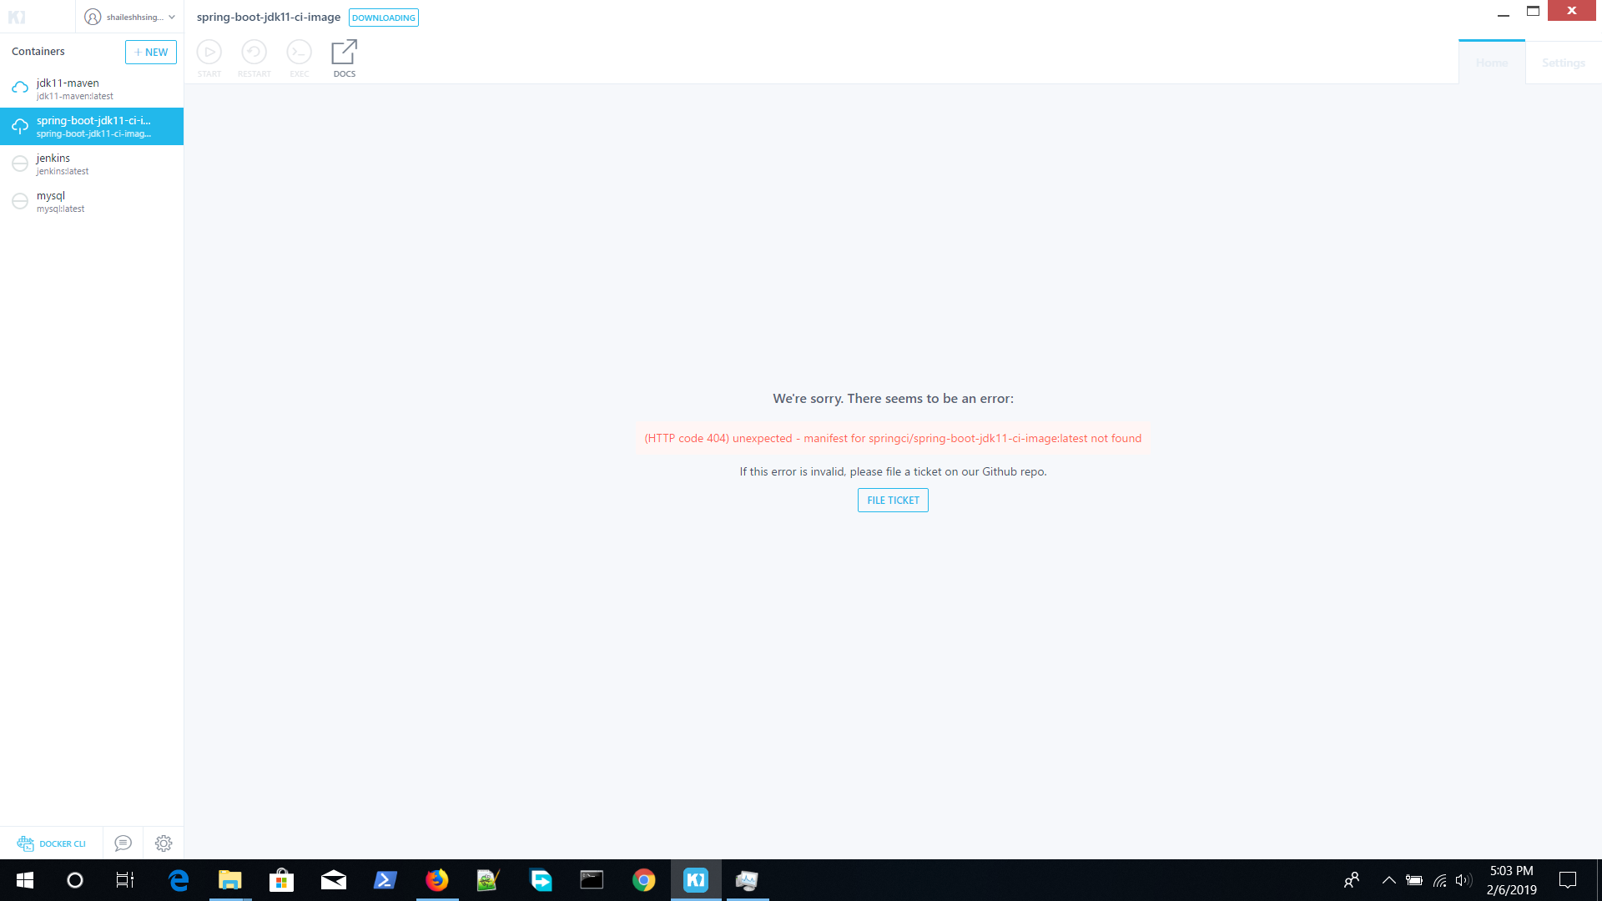Image resolution: width=1602 pixels, height=901 pixels.
Task: Click the FILE TICKET button
Action: 892,500
